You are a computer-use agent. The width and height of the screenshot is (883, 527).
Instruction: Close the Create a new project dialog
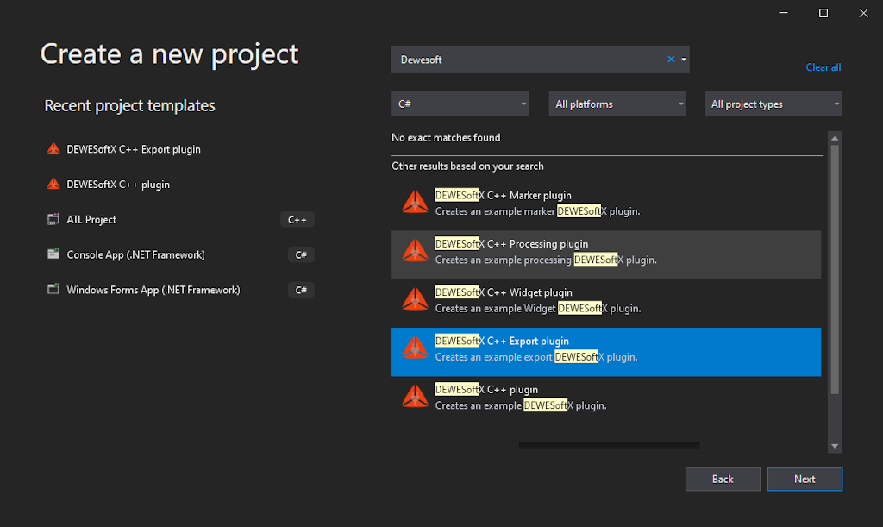(x=863, y=12)
